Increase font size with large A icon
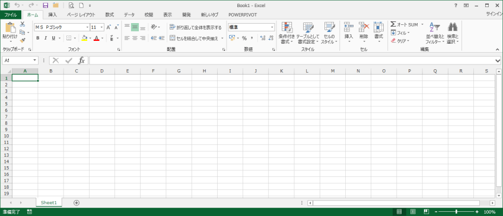The height and width of the screenshot is (216, 503). pos(109,28)
